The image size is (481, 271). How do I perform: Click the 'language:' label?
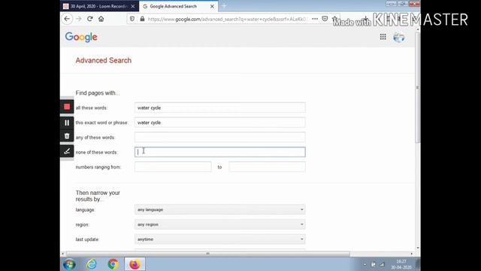point(85,210)
